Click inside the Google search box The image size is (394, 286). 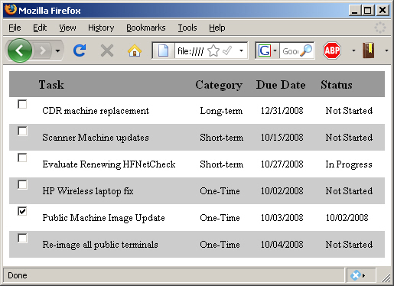291,51
